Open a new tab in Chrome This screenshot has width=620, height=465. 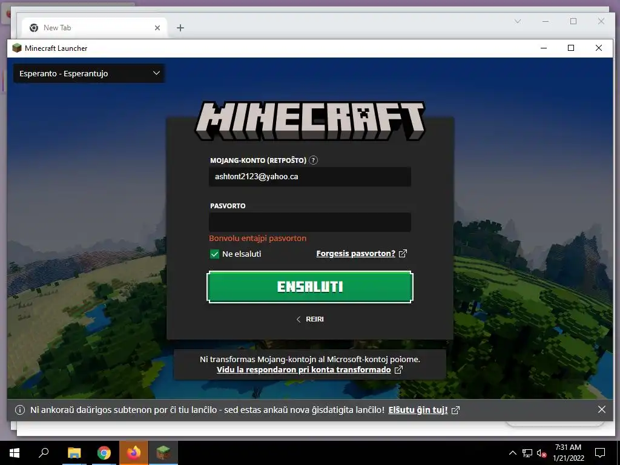pyautogui.click(x=180, y=28)
